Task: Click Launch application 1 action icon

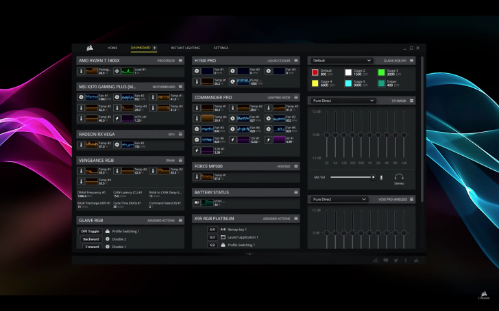Action: coord(223,237)
